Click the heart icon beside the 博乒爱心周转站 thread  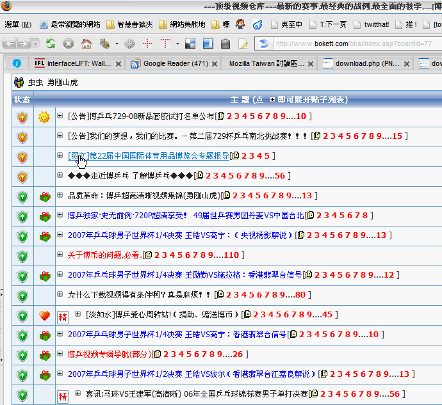click(44, 315)
